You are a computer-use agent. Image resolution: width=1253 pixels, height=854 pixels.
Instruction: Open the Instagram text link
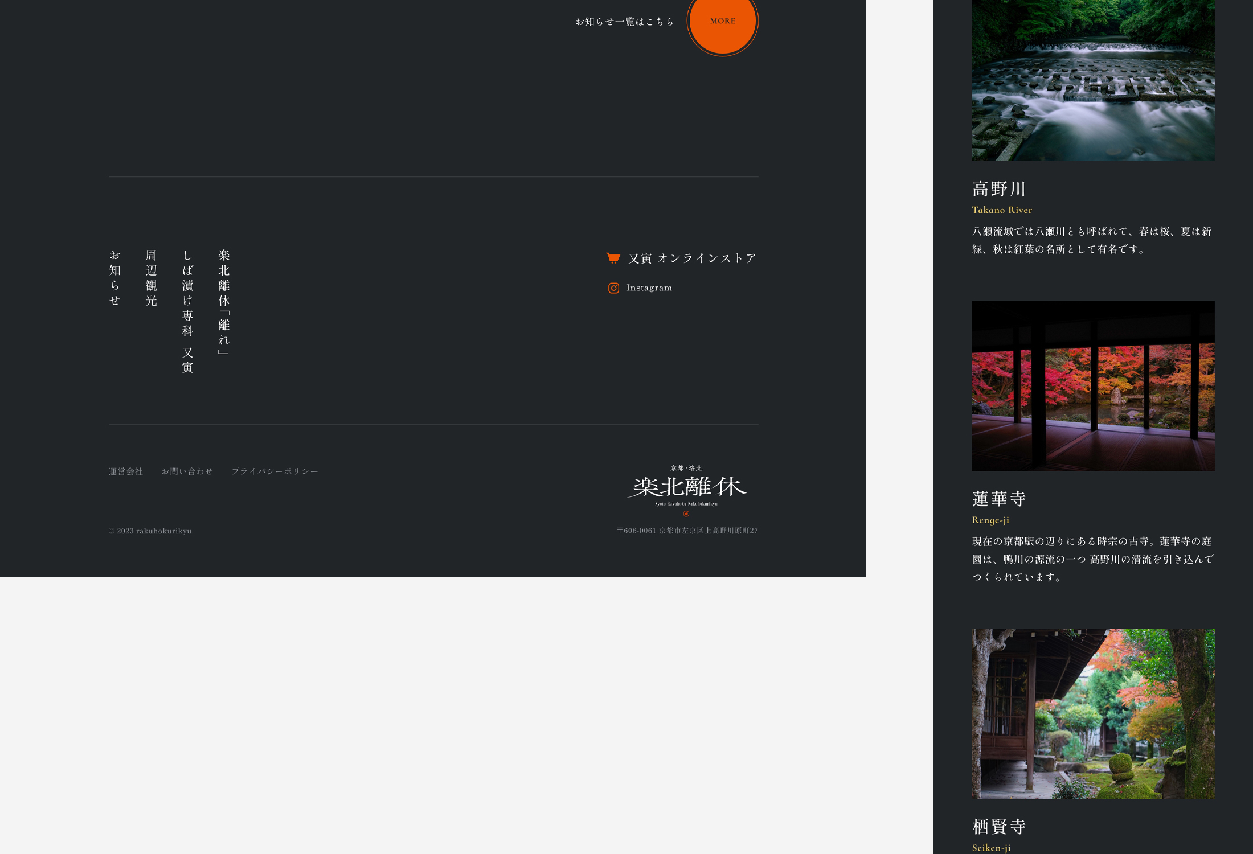[x=649, y=288]
